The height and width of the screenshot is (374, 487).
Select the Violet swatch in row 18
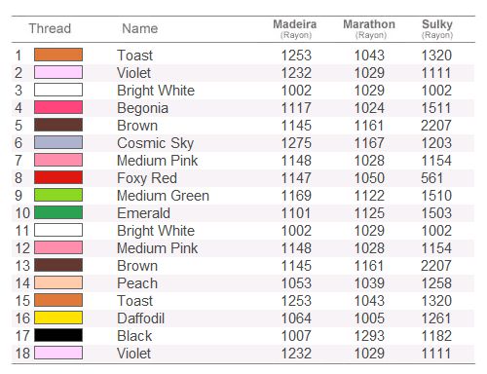[58, 353]
